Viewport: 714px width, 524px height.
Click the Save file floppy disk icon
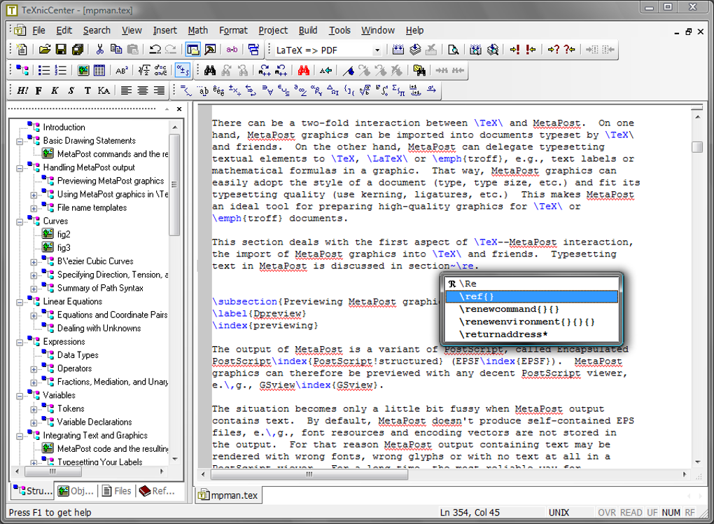60,50
